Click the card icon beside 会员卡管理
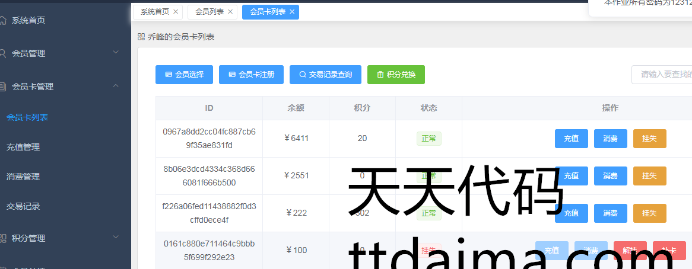This screenshot has width=692, height=269. pyautogui.click(x=3, y=87)
